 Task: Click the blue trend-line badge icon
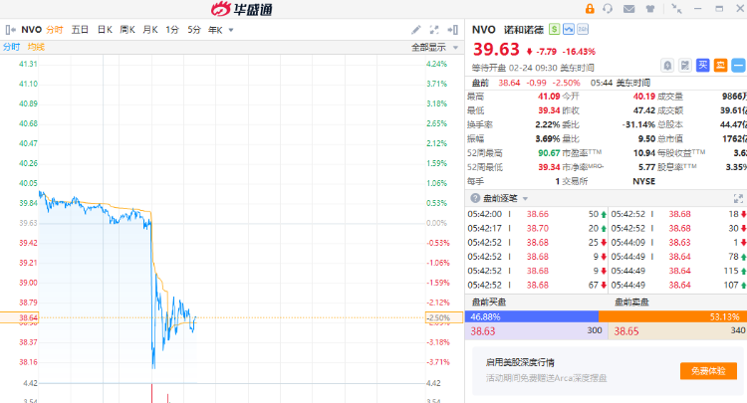point(569,29)
